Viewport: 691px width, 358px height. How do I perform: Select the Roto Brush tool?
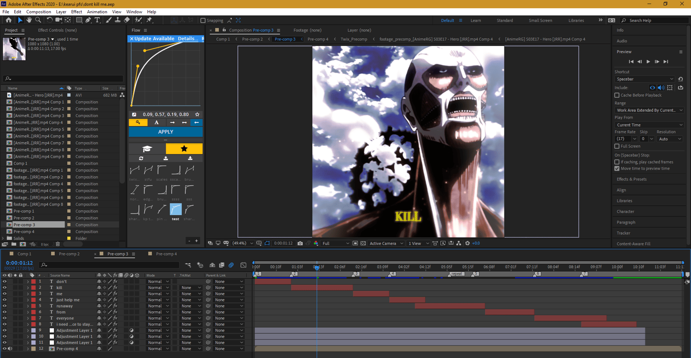(138, 20)
